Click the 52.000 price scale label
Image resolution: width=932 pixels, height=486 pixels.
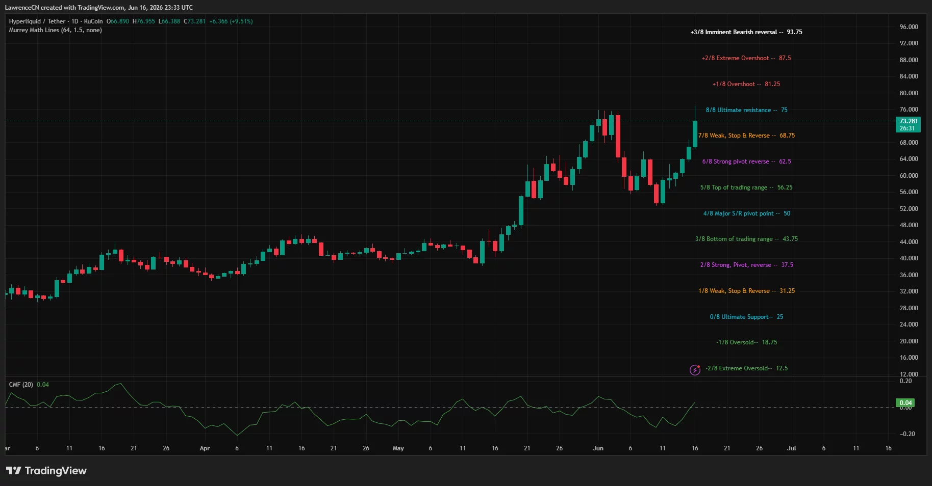coord(909,209)
